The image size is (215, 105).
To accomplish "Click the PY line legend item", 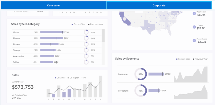I will 83,78.
